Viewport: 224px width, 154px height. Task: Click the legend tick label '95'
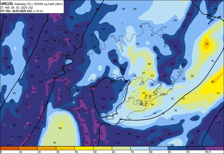click(x=188, y=152)
